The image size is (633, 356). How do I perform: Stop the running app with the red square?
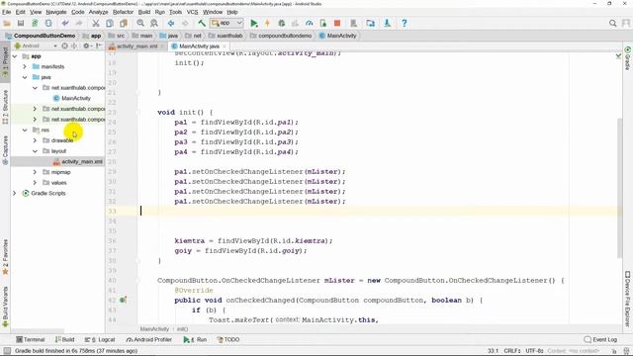tap(337, 23)
